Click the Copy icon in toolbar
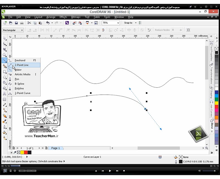The image size is (220, 179). coord(35,23)
